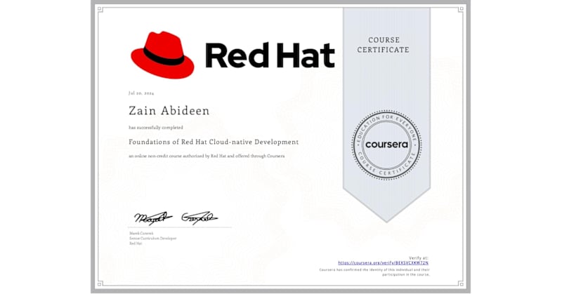The width and height of the screenshot is (562, 294).
Task: Click the Red Hat wordmark
Action: [x=270, y=55]
